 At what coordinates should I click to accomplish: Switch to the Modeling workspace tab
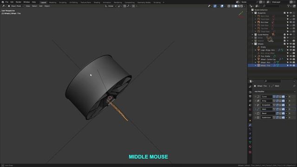tap(52, 2)
